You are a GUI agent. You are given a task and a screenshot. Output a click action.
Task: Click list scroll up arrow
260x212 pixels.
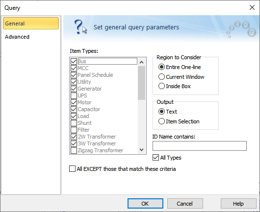[x=141, y=62]
